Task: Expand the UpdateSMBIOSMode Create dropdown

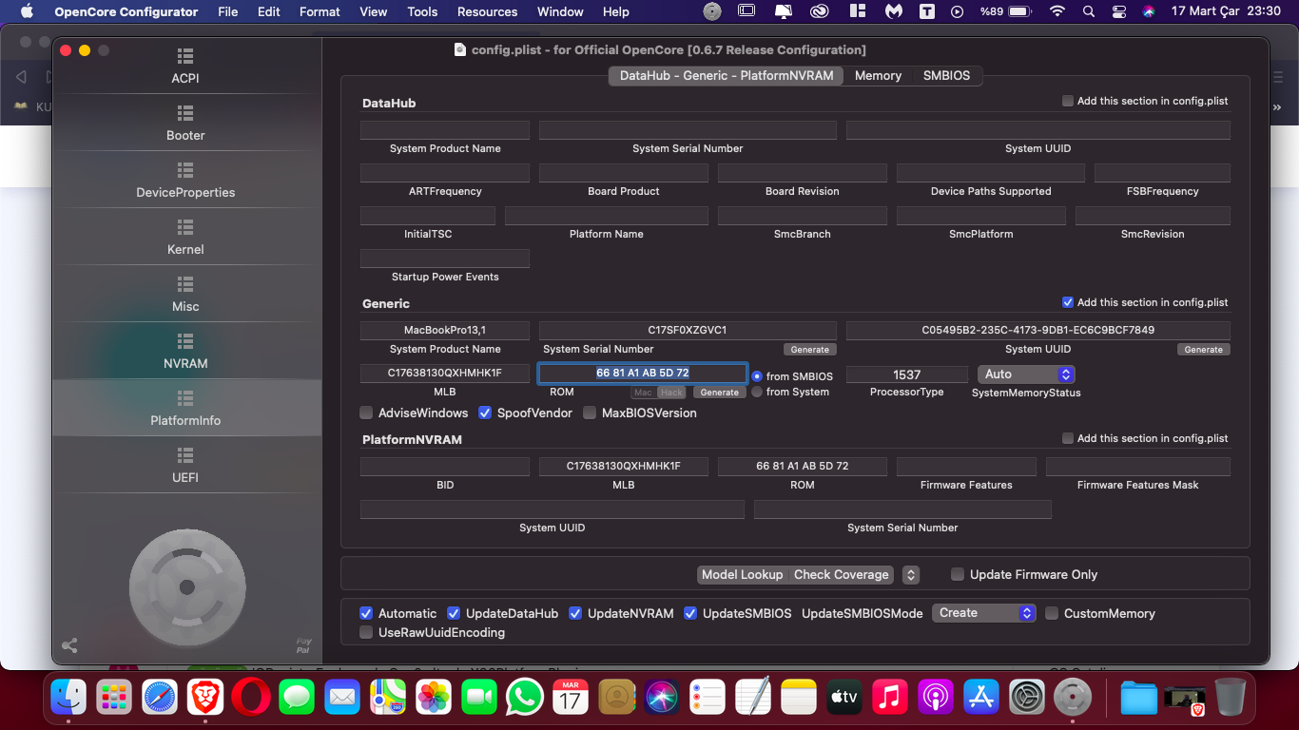Action: (983, 613)
